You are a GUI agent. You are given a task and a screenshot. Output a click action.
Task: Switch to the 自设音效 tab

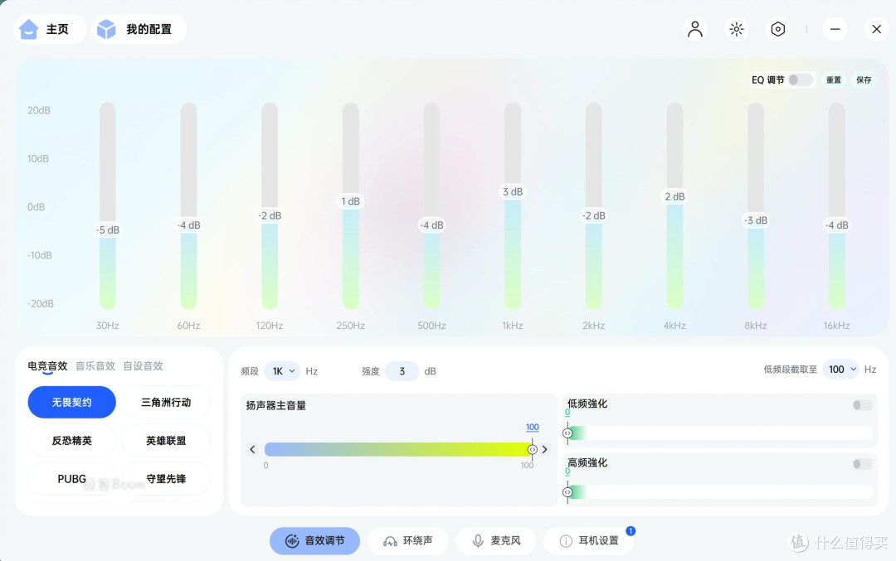coord(143,366)
